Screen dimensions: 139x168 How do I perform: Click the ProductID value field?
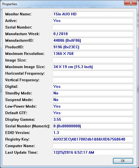tap(93, 47)
